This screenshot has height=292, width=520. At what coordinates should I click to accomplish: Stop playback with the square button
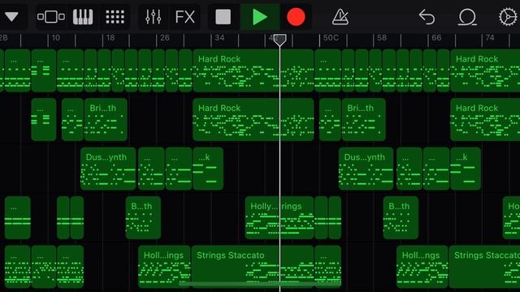click(223, 16)
